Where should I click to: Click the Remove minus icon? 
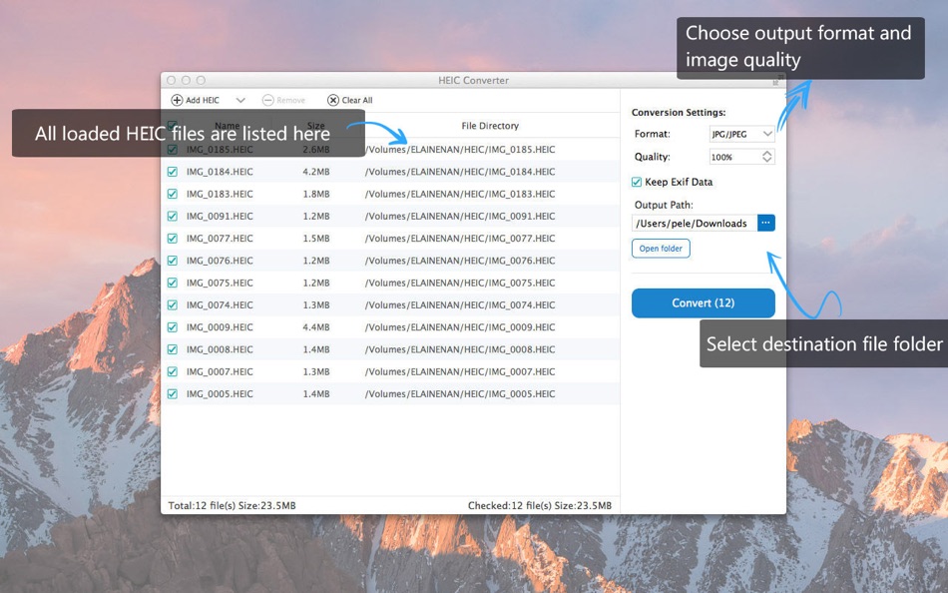pyautogui.click(x=266, y=99)
